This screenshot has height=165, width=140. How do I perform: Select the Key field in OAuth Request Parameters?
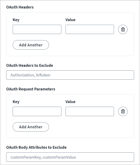pos(37,112)
